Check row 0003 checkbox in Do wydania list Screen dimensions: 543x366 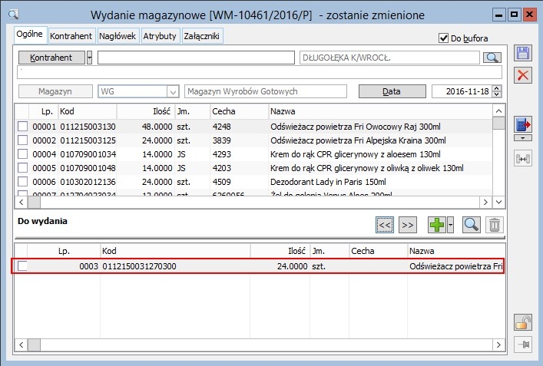point(22,266)
